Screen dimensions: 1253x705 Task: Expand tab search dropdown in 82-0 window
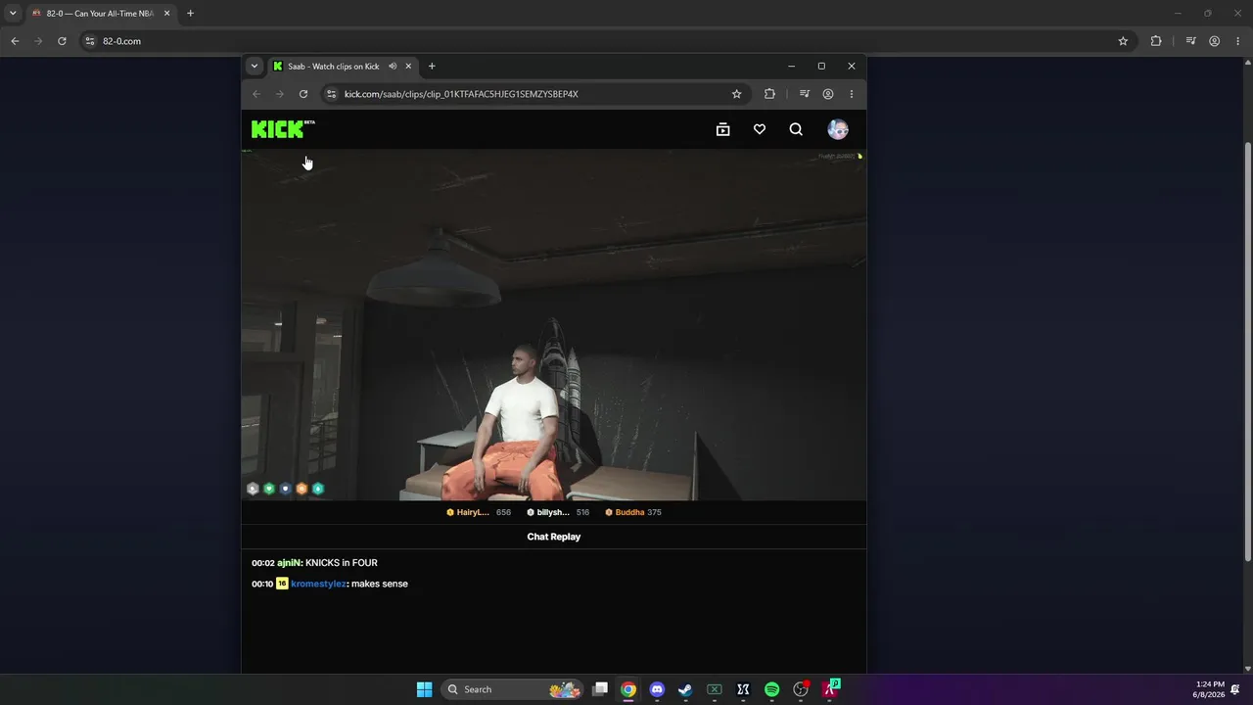[13, 14]
